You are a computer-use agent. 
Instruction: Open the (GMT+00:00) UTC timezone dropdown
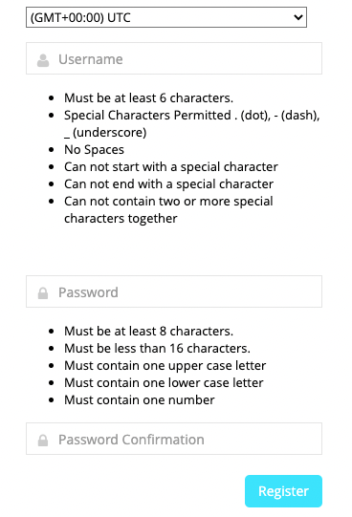pyautogui.click(x=166, y=17)
